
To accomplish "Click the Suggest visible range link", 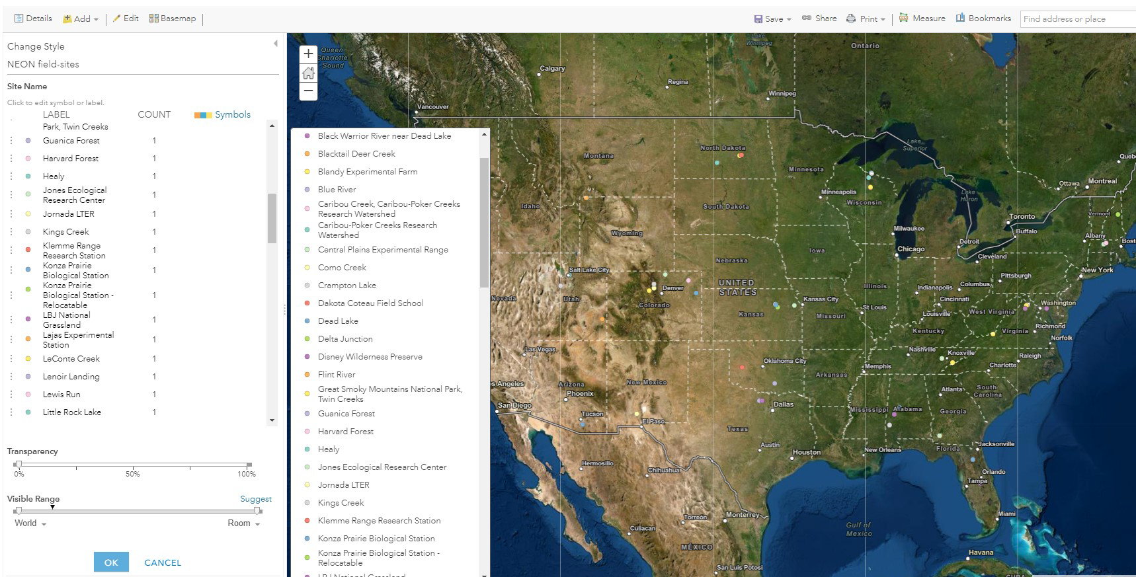I will tap(255, 499).
